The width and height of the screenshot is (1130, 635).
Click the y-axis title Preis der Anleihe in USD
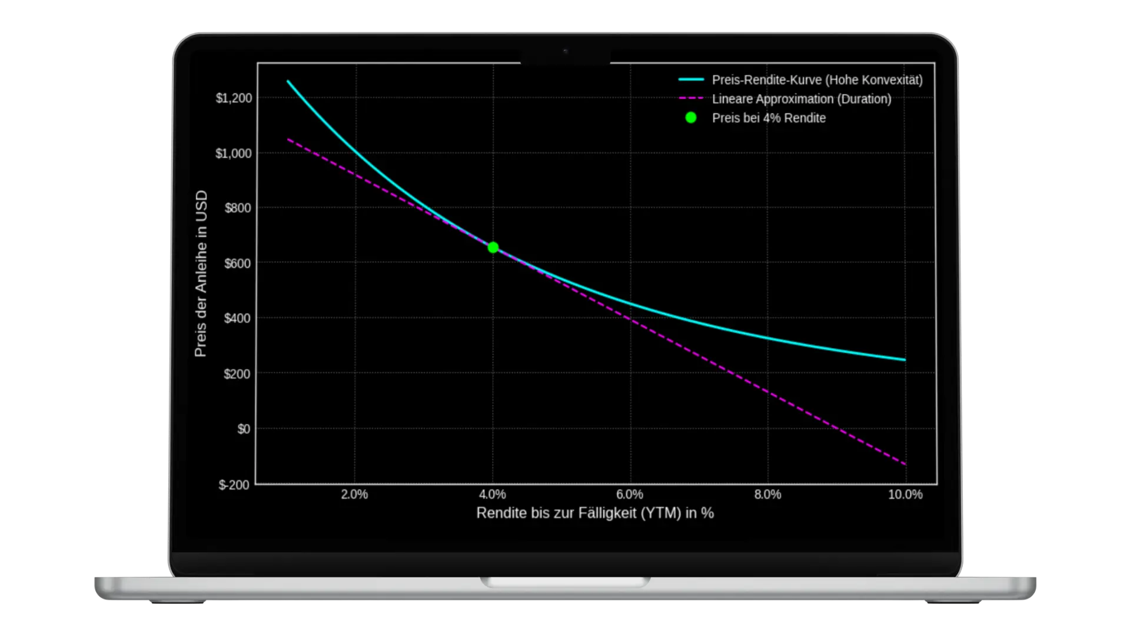pyautogui.click(x=201, y=273)
